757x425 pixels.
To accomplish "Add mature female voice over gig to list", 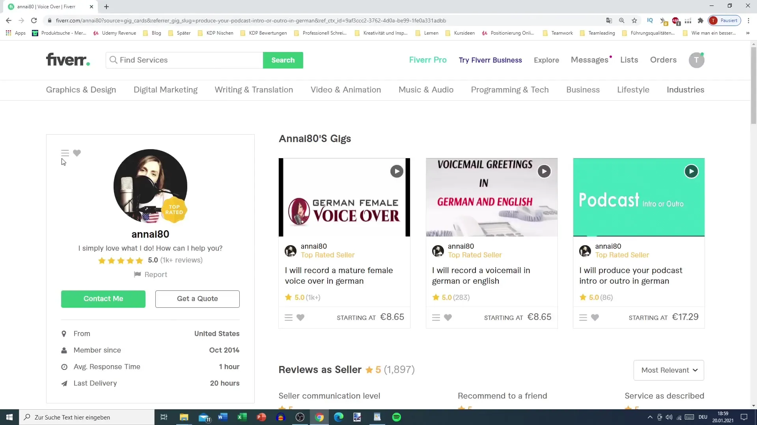I will (x=289, y=318).
